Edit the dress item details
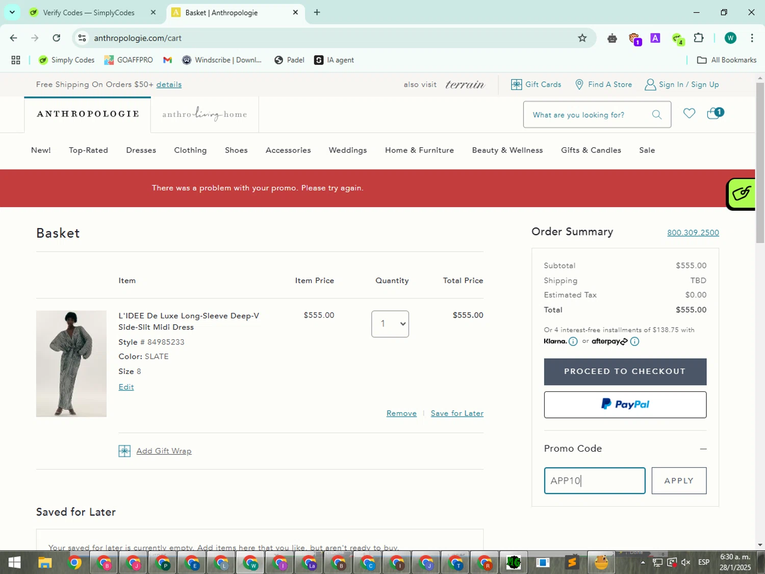 (x=126, y=387)
